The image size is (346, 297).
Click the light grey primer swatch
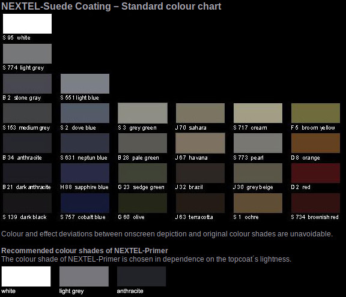84,276
